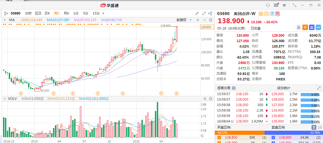Switch to 月K monthly chart tab
The image size is (323, 143).
click(x=66, y=13)
